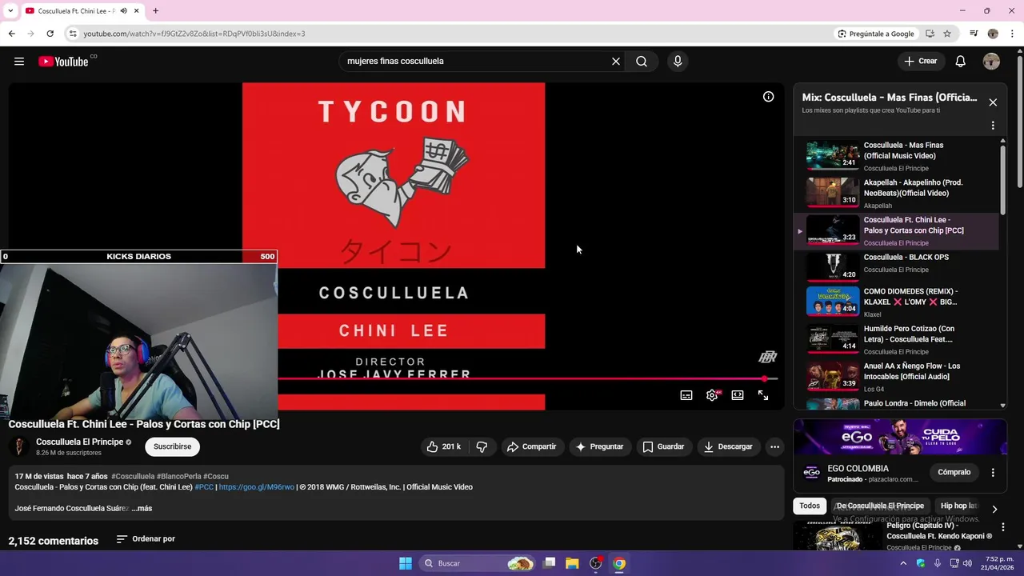Toggle subtitles on the video player
The image size is (1024, 576).
(686, 395)
